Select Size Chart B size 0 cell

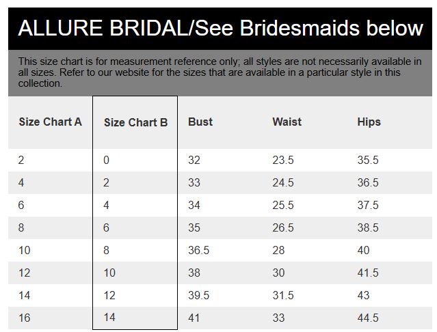click(107, 161)
